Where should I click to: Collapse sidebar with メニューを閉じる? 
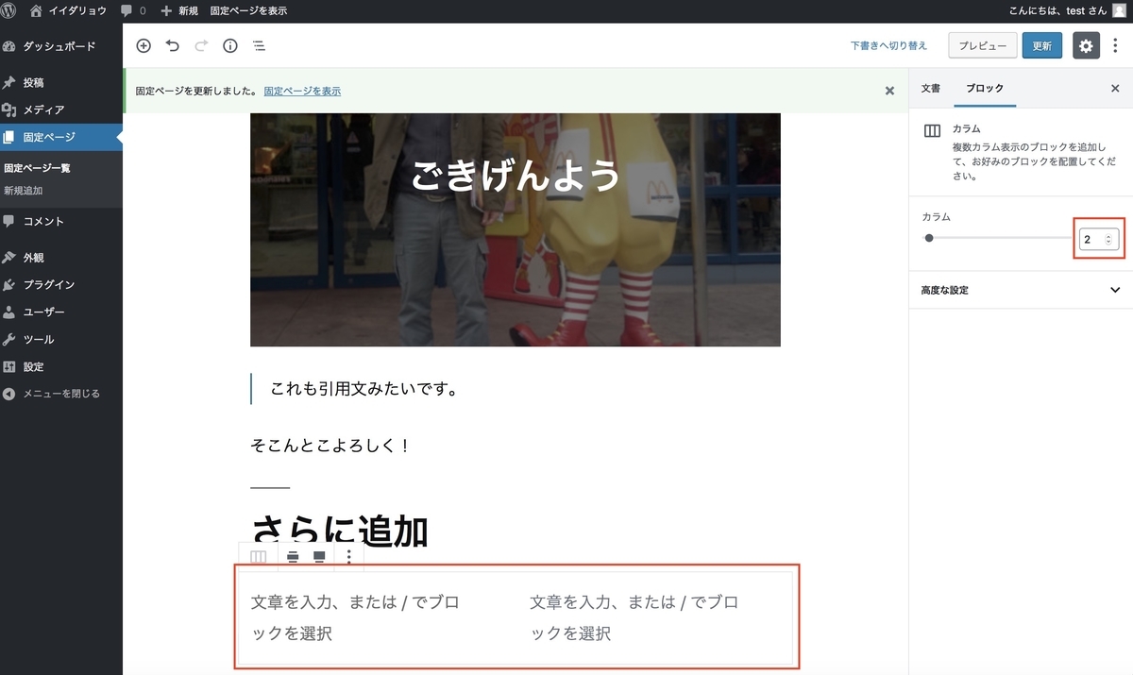tap(61, 394)
